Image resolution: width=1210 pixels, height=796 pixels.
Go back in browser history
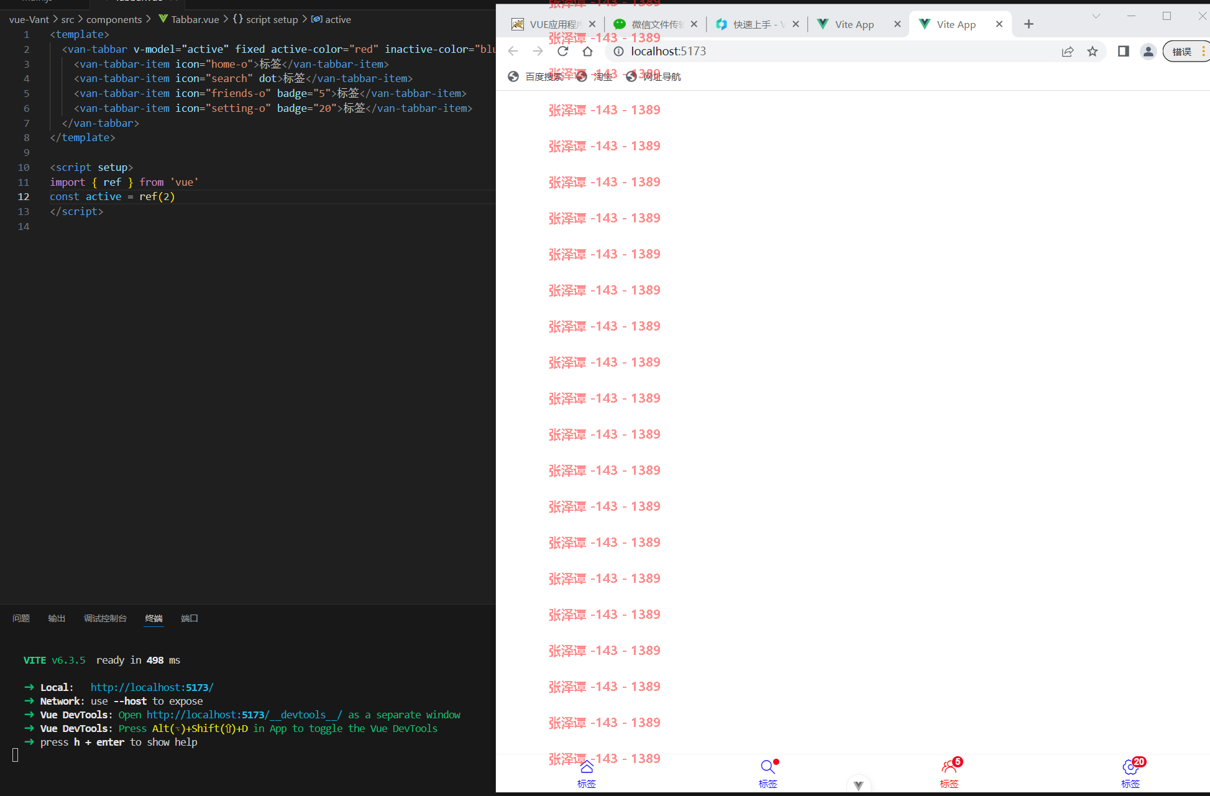(x=513, y=52)
